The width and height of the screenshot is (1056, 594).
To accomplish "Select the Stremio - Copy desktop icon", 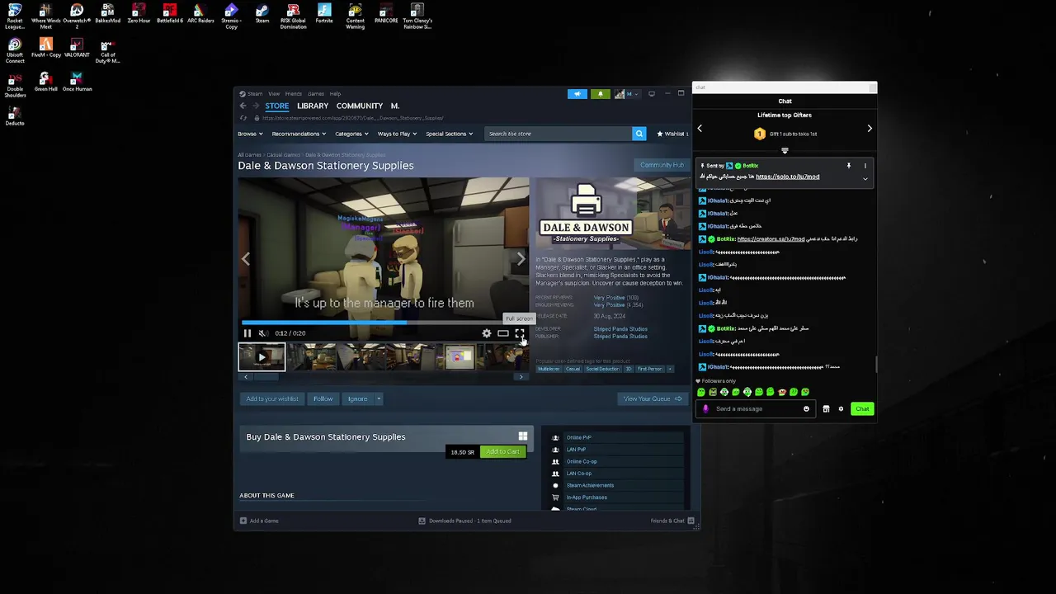I will click(231, 16).
